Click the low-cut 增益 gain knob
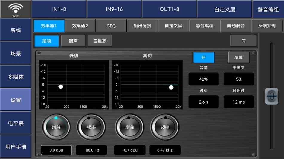 (56, 127)
